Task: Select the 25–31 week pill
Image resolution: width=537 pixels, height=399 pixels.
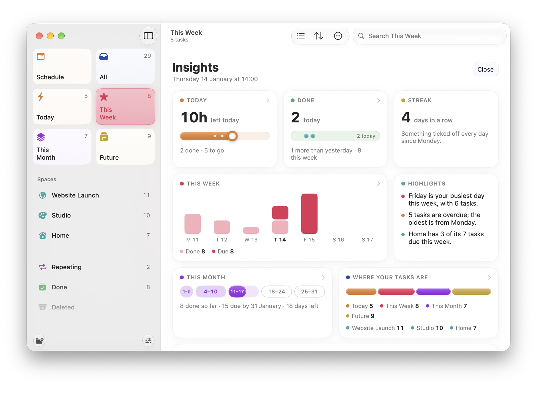Action: (x=309, y=291)
